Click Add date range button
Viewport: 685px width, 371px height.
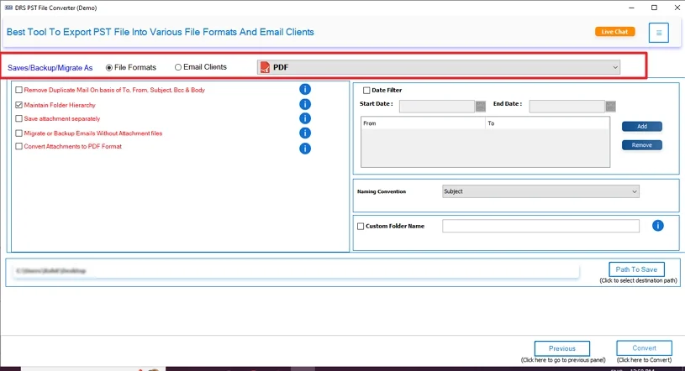pyautogui.click(x=642, y=126)
